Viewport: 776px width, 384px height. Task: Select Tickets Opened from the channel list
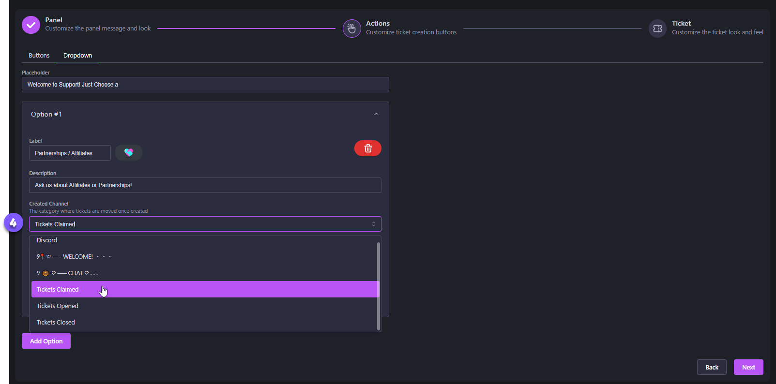click(x=58, y=306)
